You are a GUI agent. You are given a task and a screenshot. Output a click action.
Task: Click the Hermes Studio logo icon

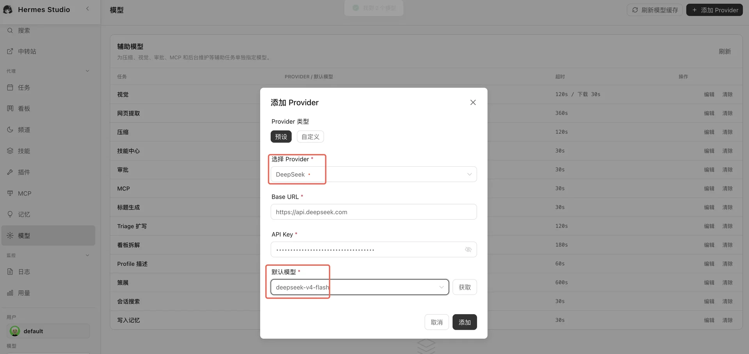[8, 9]
